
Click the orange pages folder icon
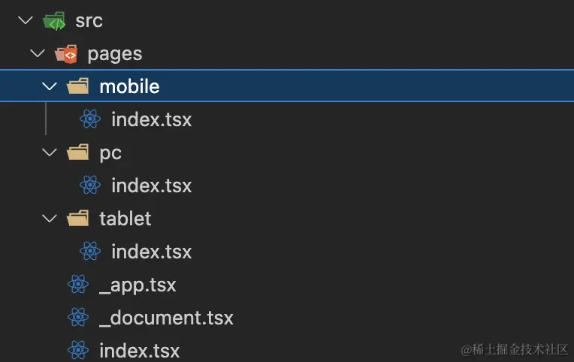pos(66,54)
